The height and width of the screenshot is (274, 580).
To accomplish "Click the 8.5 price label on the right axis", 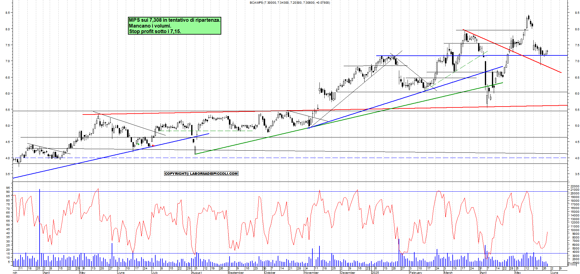I will coord(577,13).
